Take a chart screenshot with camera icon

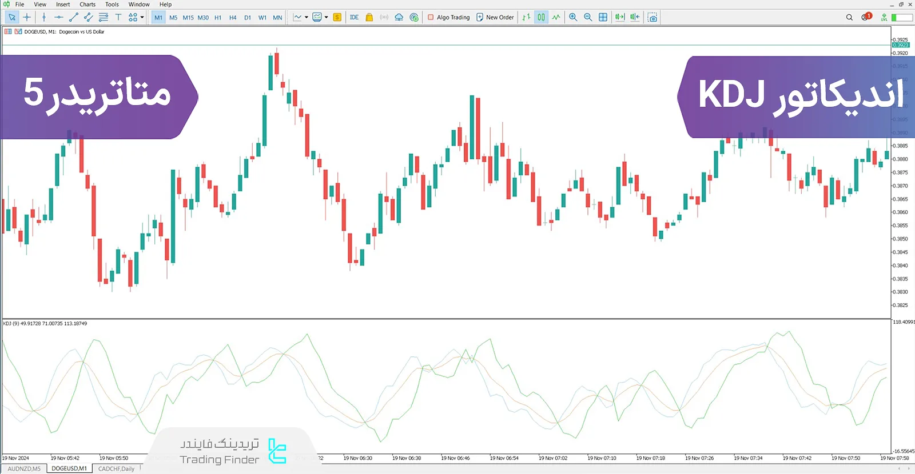tap(653, 17)
